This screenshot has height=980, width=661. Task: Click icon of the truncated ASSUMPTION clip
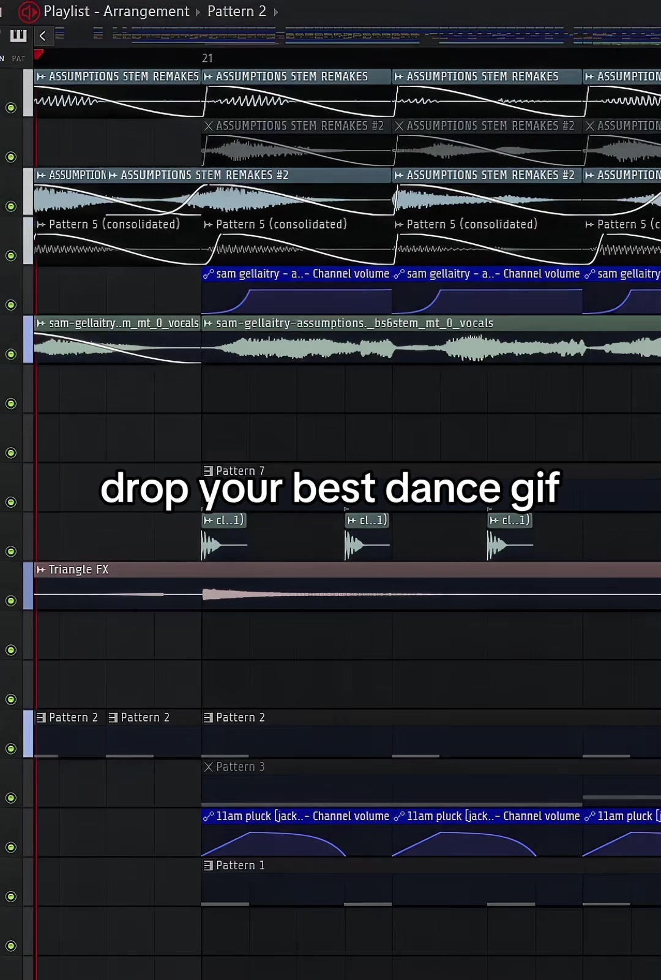pyautogui.click(x=41, y=175)
